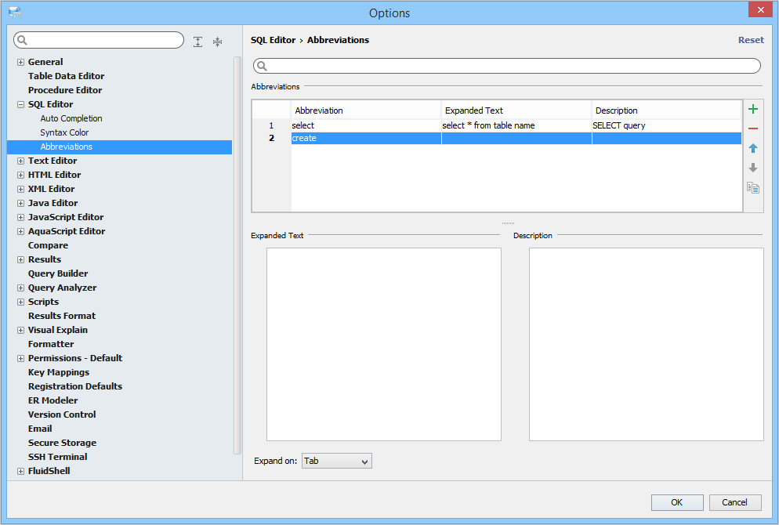The image size is (779, 525).
Task: Click the options tree vertical scrollbar
Action: click(237, 255)
